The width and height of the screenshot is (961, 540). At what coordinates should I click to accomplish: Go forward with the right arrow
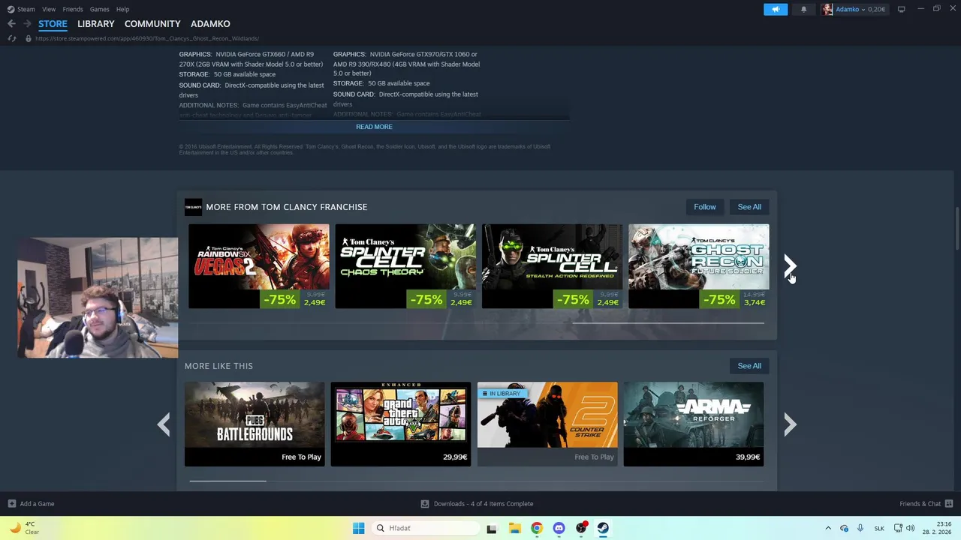point(27,24)
